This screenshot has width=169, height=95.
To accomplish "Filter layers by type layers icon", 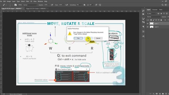I will coord(164,13).
